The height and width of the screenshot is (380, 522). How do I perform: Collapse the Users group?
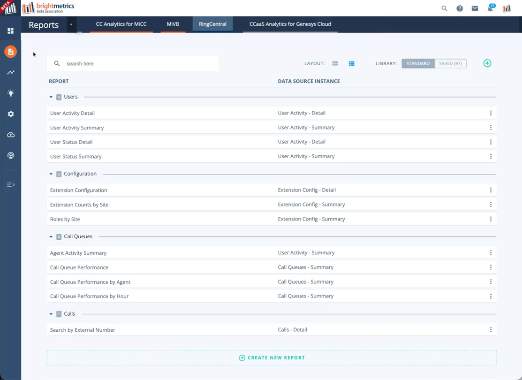click(51, 97)
